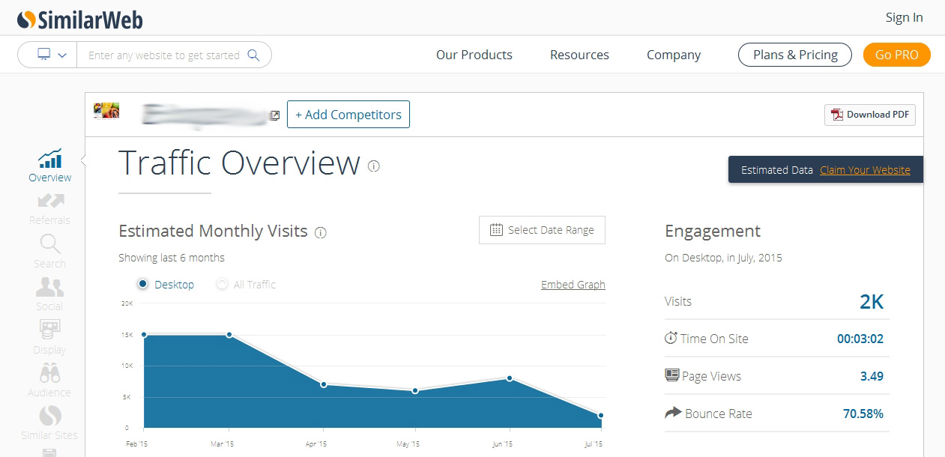Click the Jun '15 data point
Viewport: 945px width, 457px height.
[x=510, y=378]
